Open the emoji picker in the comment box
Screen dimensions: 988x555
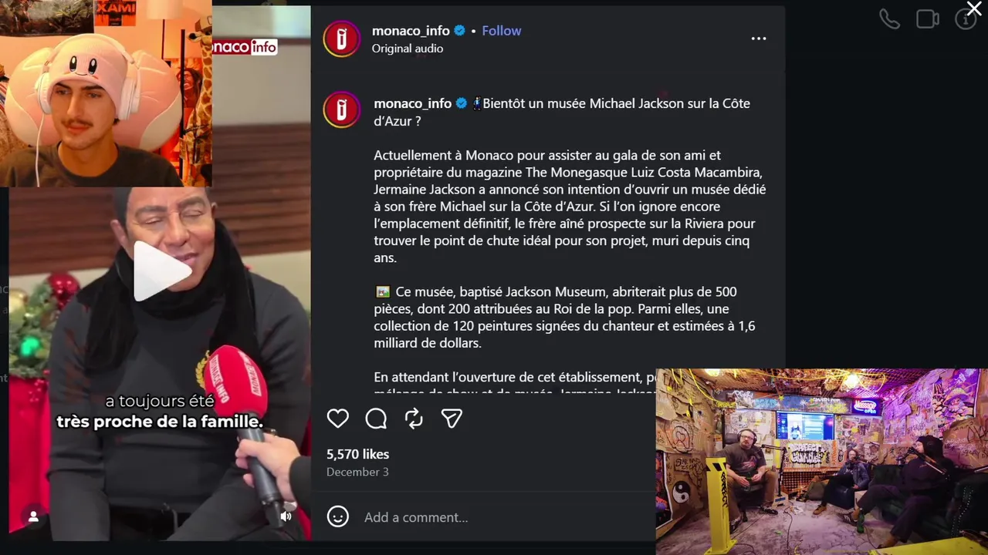click(x=338, y=516)
